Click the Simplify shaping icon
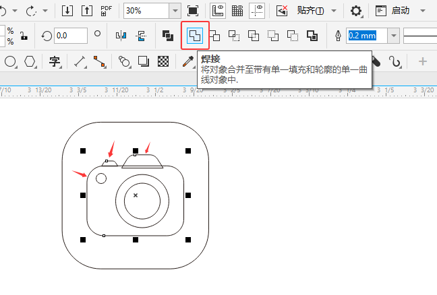 pos(254,36)
